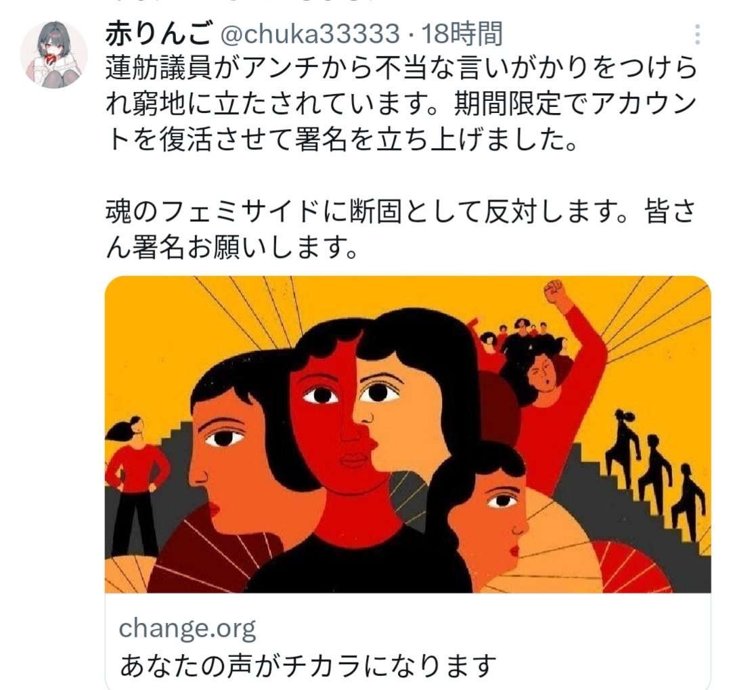Viewport: 731px width, 690px height.
Task: Click the line トを復活させて署名を立ち上げました。
Action: click(x=342, y=139)
